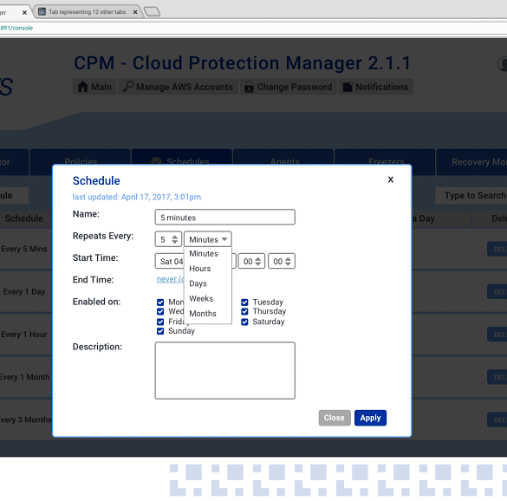This screenshot has width=507, height=501.
Task: Click the 'Every 1 Month' row text
Action: click(x=24, y=377)
